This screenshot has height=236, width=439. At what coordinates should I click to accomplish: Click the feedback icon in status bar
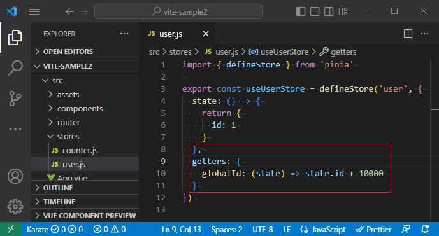(x=406, y=229)
